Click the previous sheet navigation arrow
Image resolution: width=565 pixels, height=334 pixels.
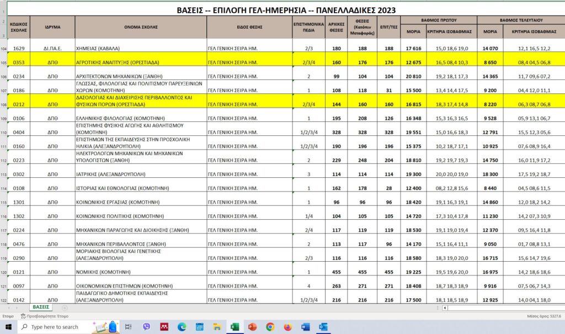[x=9, y=308]
